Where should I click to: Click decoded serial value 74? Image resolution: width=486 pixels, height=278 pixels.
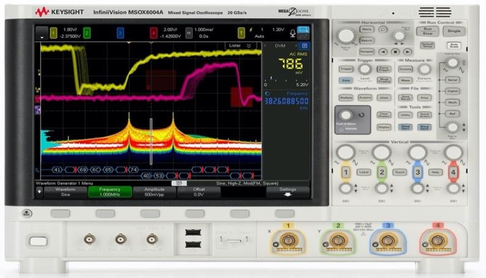(x=133, y=170)
